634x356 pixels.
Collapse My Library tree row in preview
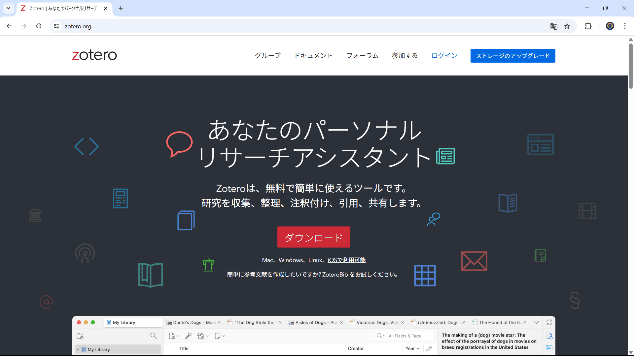[x=78, y=349]
